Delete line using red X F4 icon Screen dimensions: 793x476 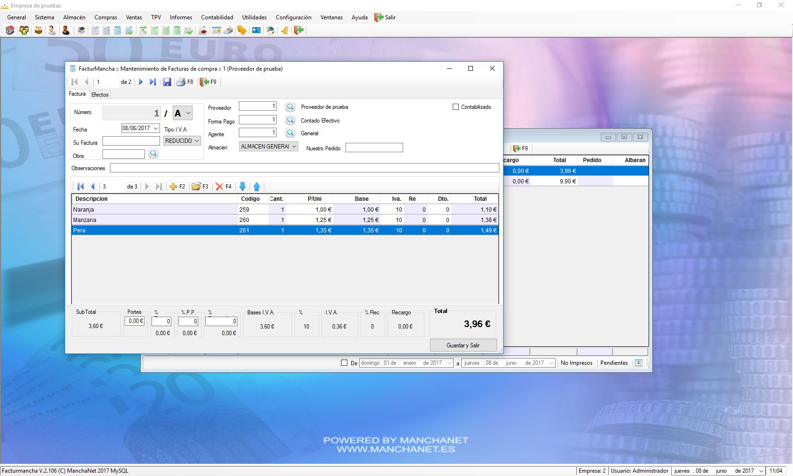point(219,187)
